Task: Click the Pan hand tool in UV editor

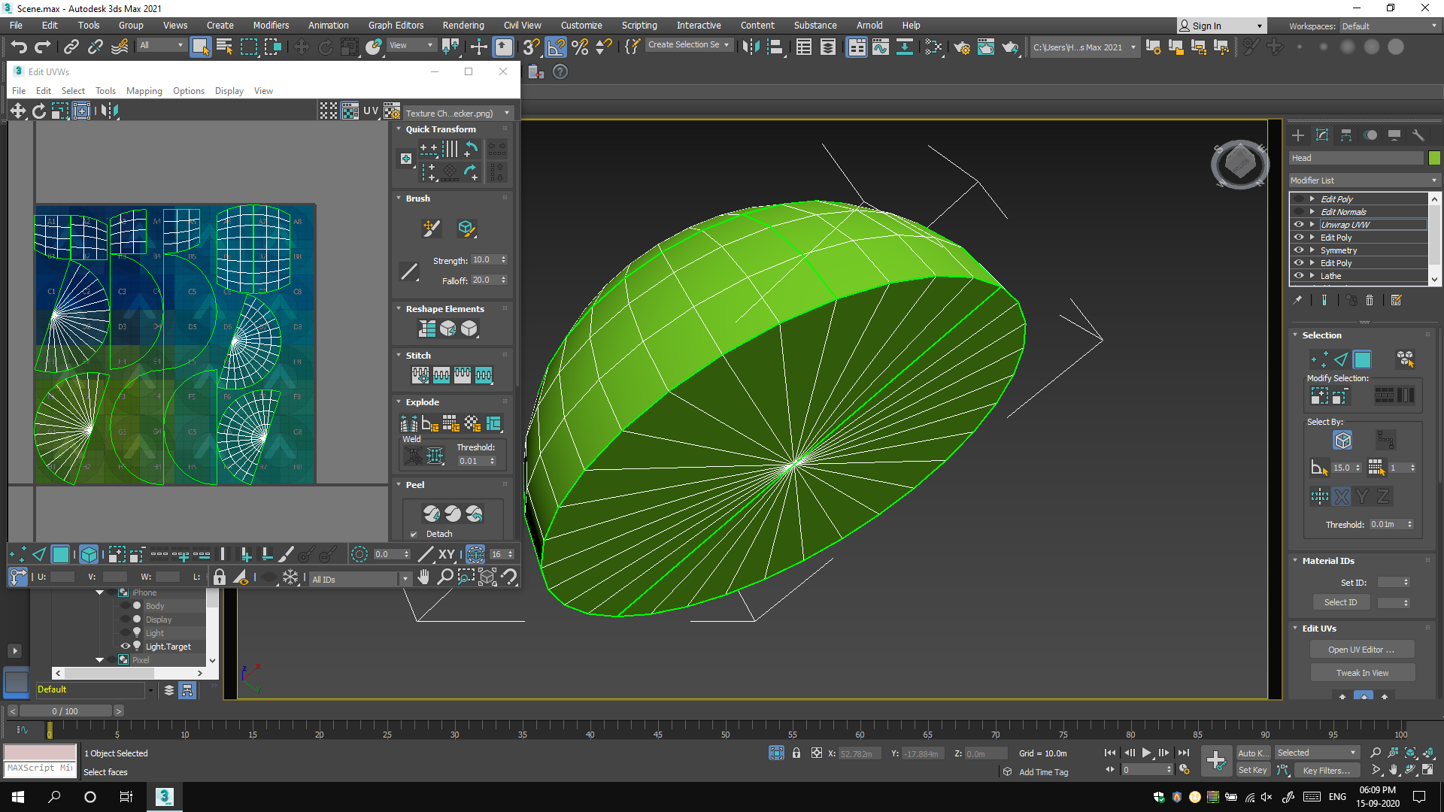Action: click(424, 577)
